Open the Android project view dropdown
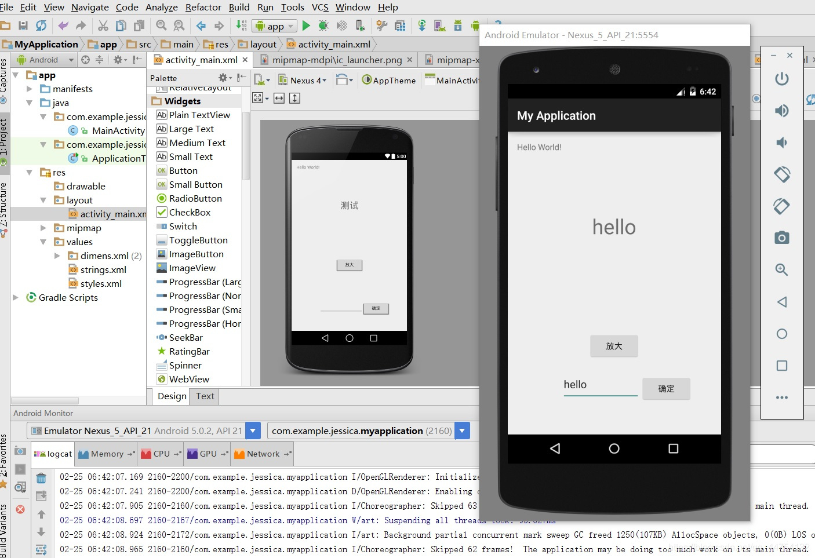Screen dimensions: 815x558 point(45,60)
